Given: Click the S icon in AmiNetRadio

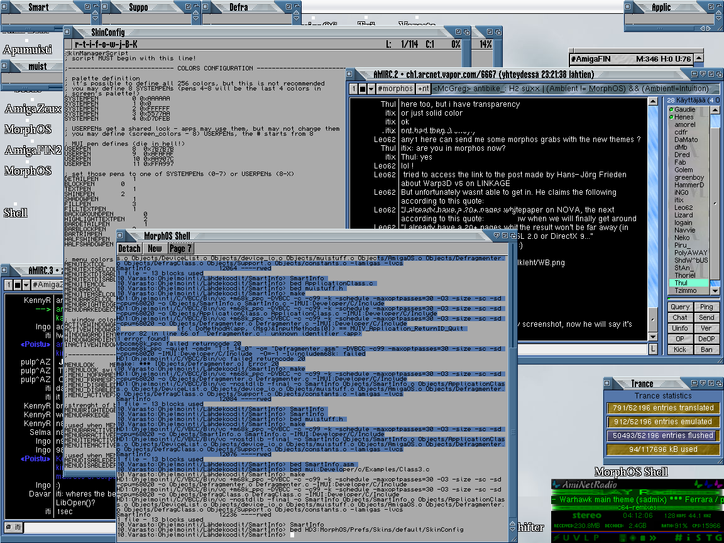Looking at the screenshot, I should (699, 538).
